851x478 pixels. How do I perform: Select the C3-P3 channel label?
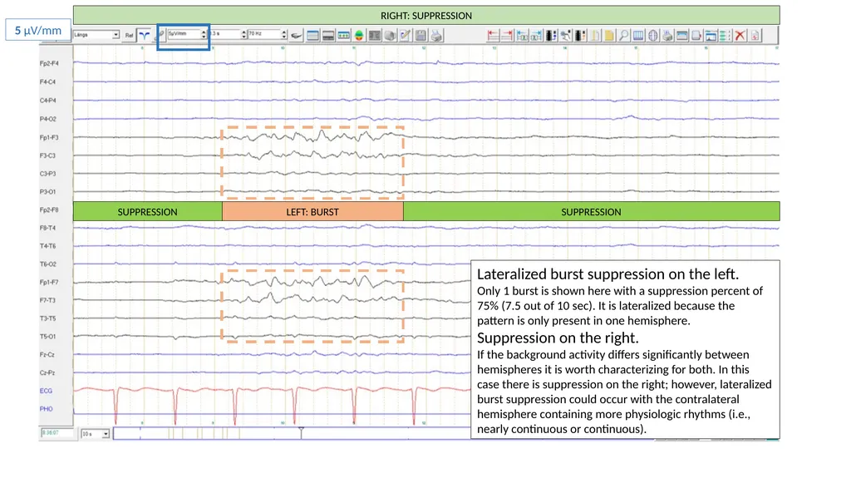click(x=47, y=174)
